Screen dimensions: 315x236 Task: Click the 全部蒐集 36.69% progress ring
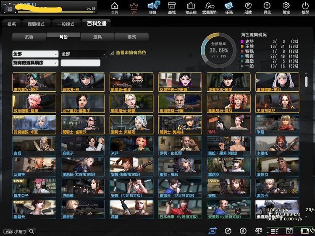pos(218,50)
